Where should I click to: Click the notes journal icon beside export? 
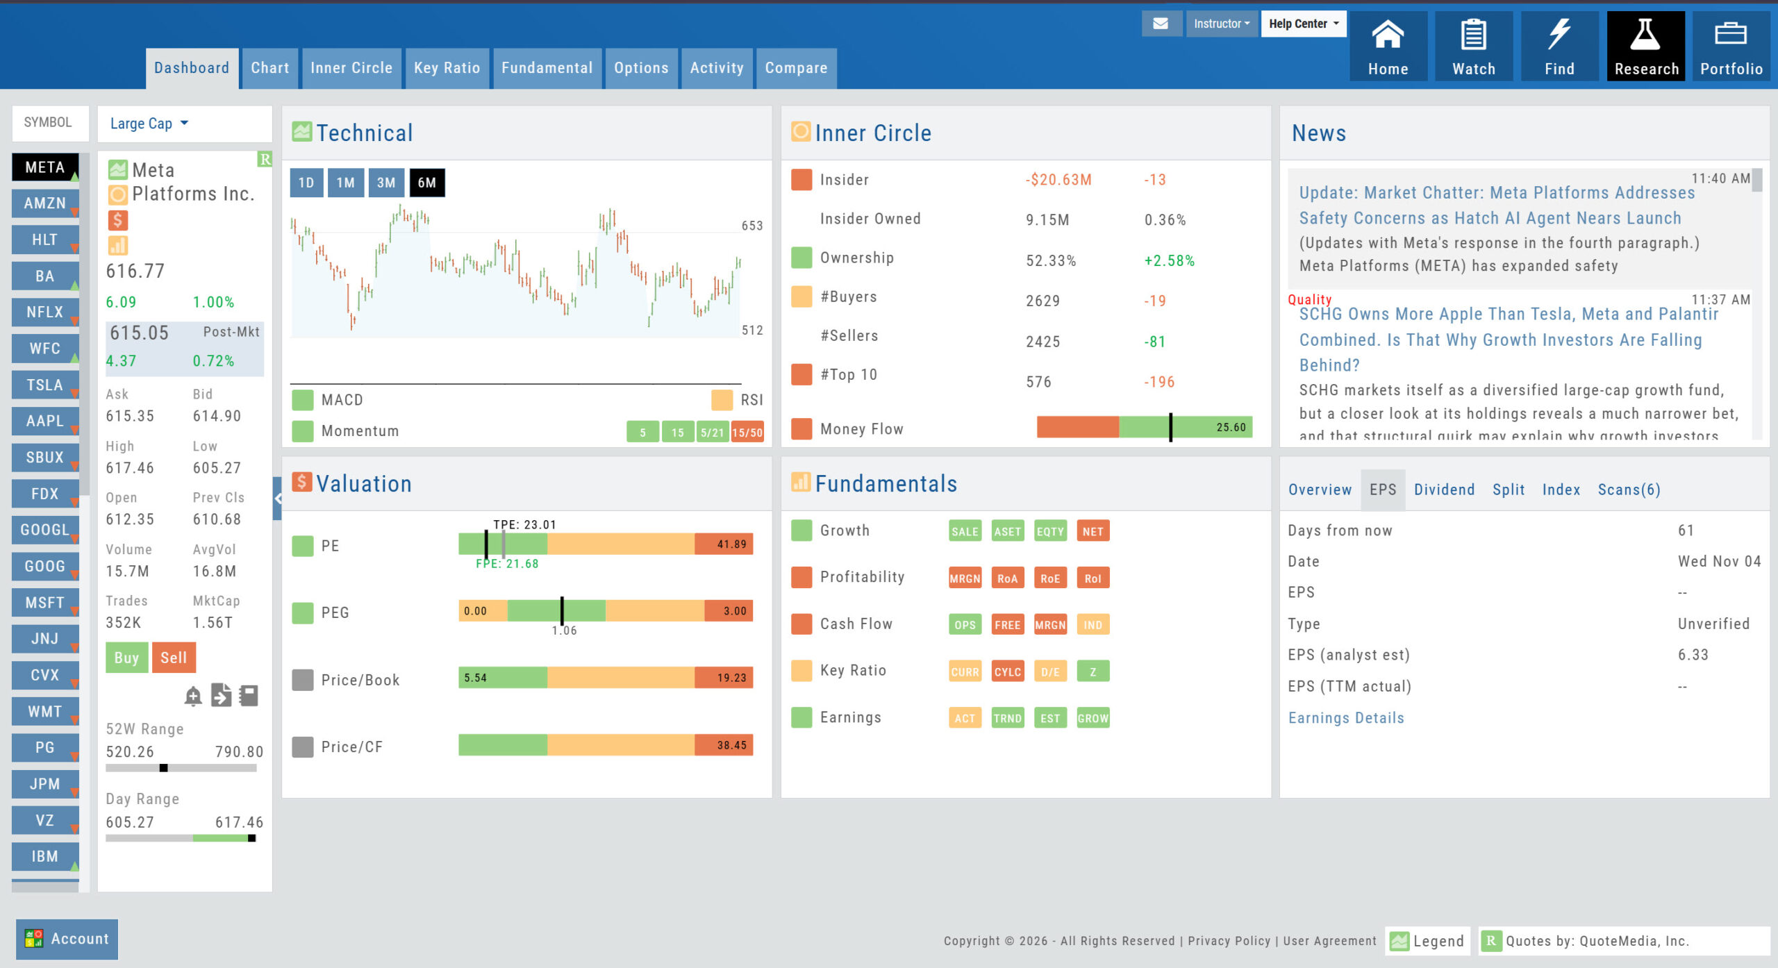248,695
